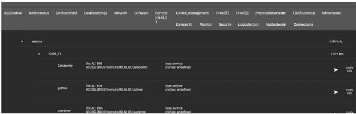Image resolution: width=356 pixels, height=114 pixels.
Task: Select the Software tab
Action: point(141,13)
